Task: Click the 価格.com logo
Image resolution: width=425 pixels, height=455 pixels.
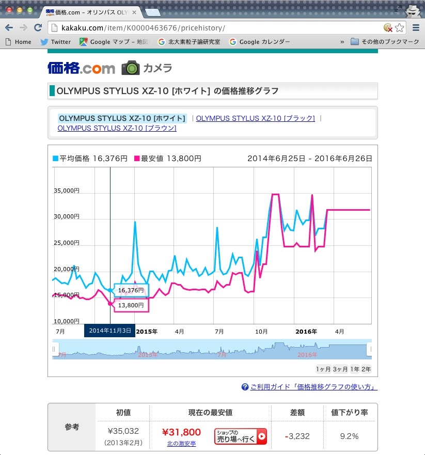Action: coord(81,68)
